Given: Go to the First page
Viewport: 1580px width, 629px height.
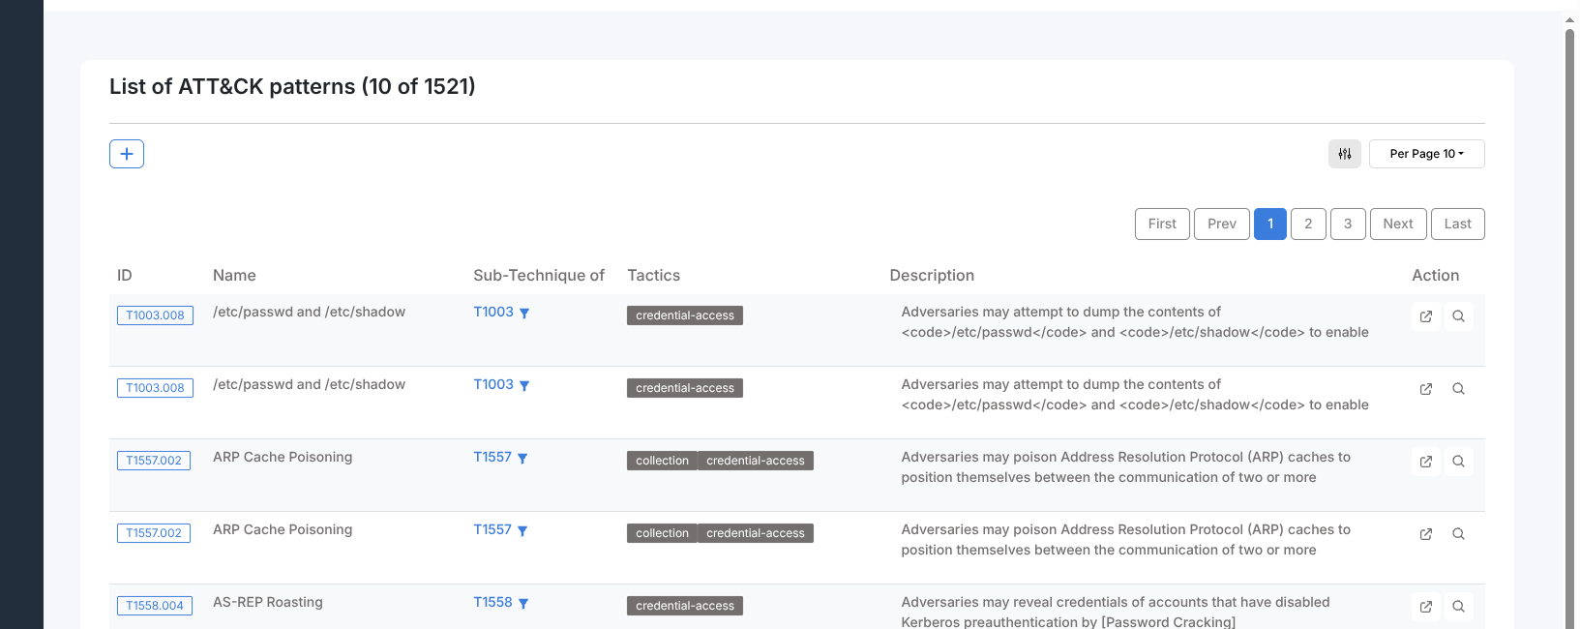Looking at the screenshot, I should pyautogui.click(x=1162, y=224).
